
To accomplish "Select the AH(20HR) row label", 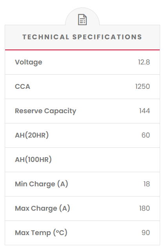I will 32,135.
